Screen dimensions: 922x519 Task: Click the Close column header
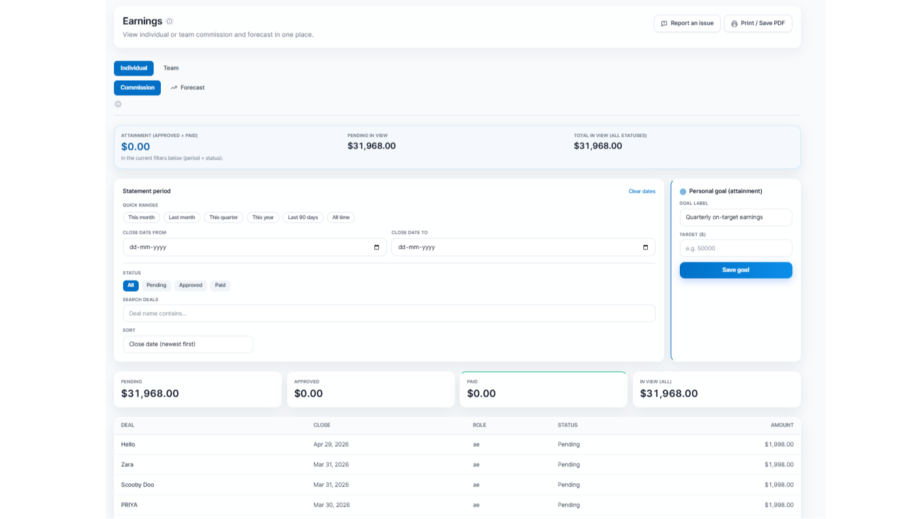point(322,425)
